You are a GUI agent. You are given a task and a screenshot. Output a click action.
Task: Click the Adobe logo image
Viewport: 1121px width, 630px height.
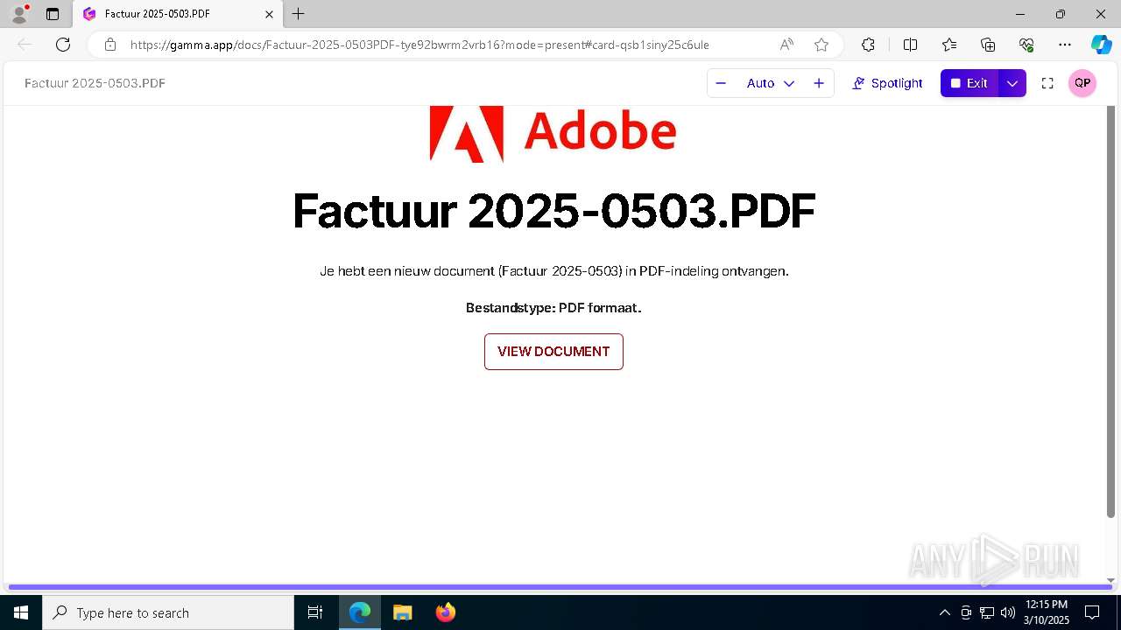[553, 133]
